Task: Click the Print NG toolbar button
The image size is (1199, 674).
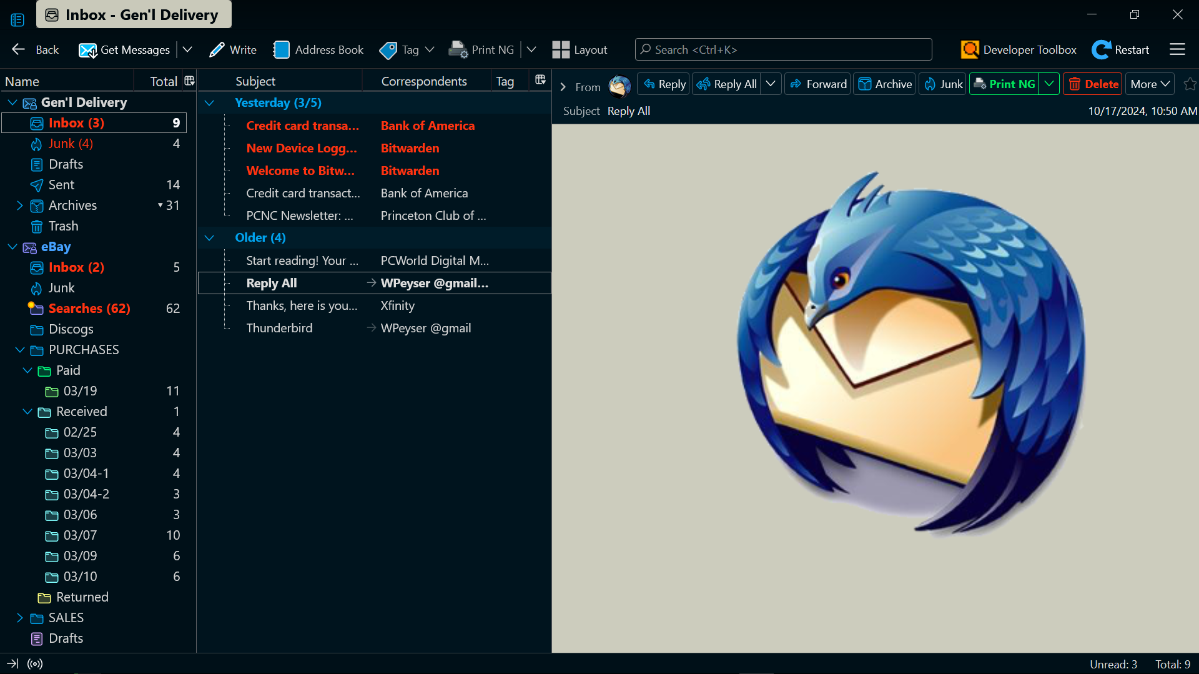Action: (x=481, y=49)
